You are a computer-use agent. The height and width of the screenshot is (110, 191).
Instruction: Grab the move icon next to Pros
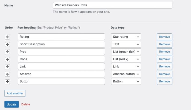tap(8, 52)
